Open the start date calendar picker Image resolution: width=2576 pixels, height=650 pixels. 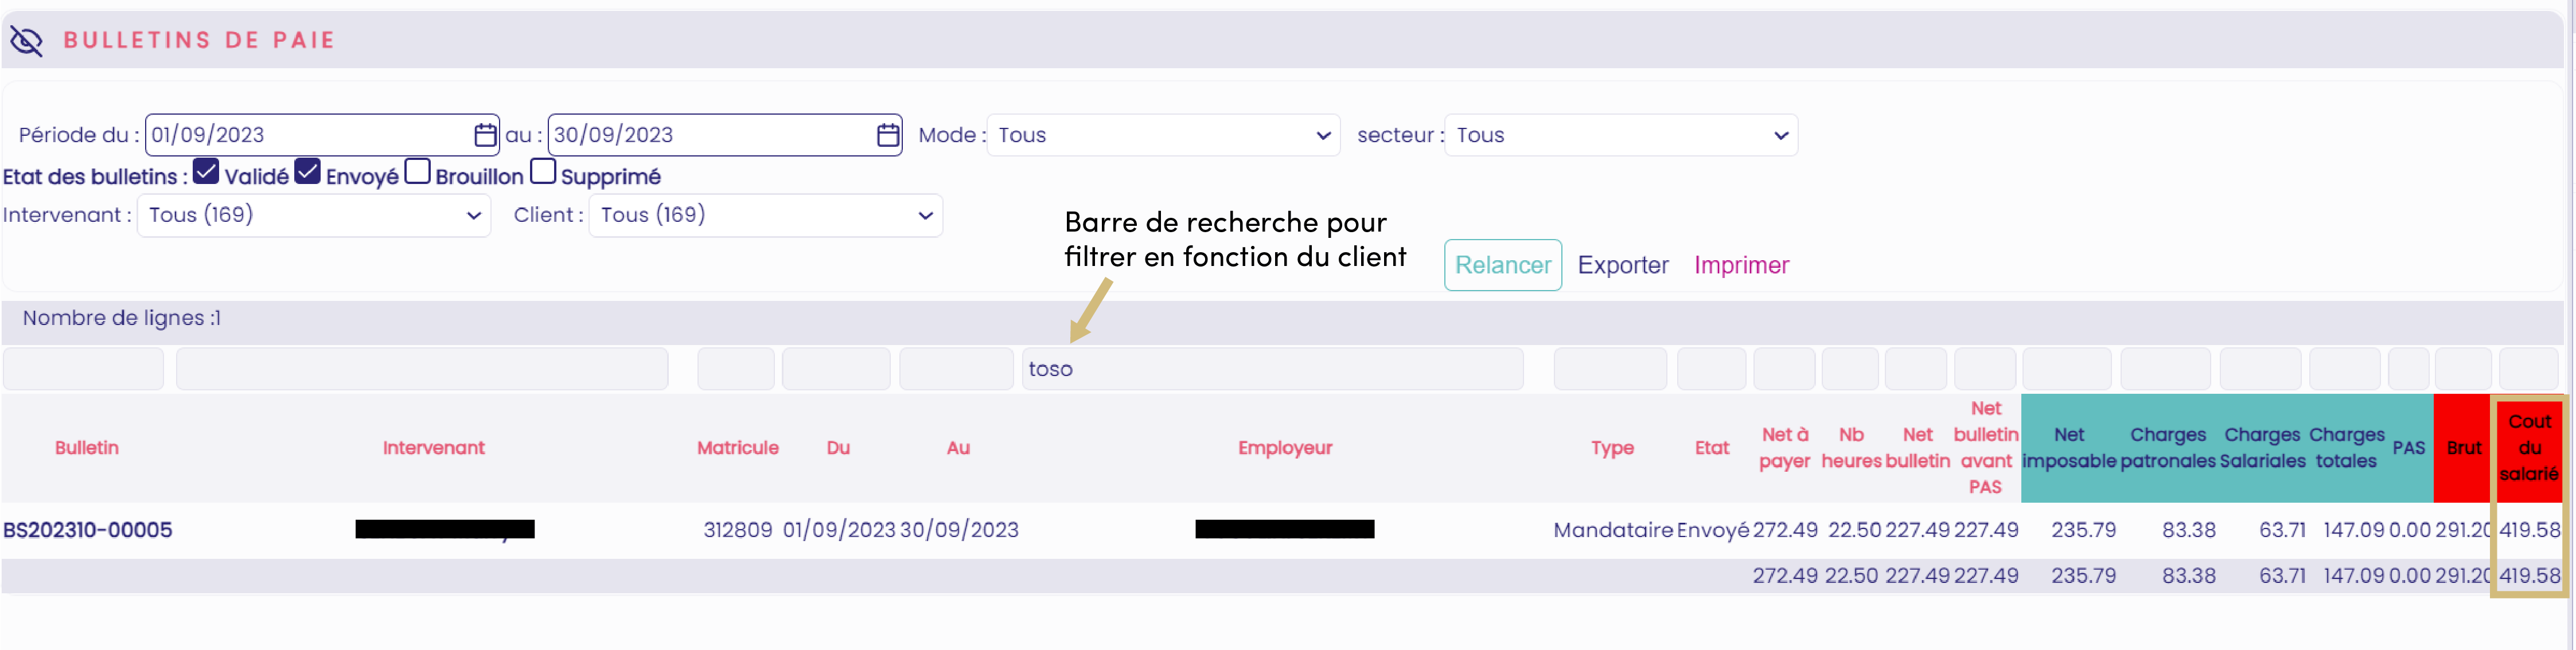pyautogui.click(x=485, y=135)
